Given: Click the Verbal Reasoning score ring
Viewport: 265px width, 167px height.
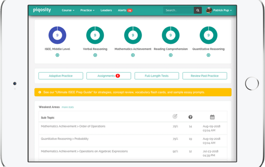Looking at the screenshot, I should (95, 35).
